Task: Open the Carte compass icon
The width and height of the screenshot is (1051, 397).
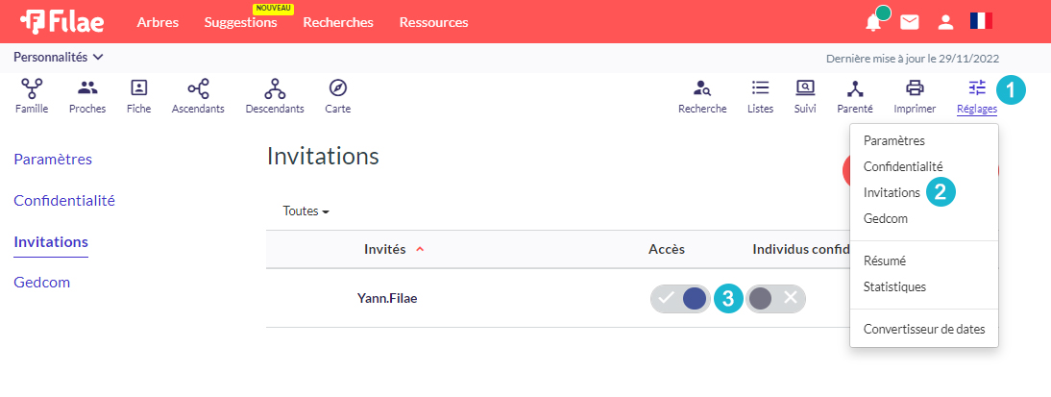Action: coord(338,87)
